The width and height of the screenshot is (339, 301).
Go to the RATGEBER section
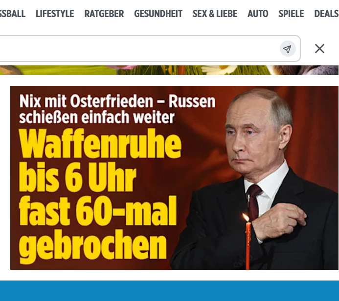pos(104,14)
